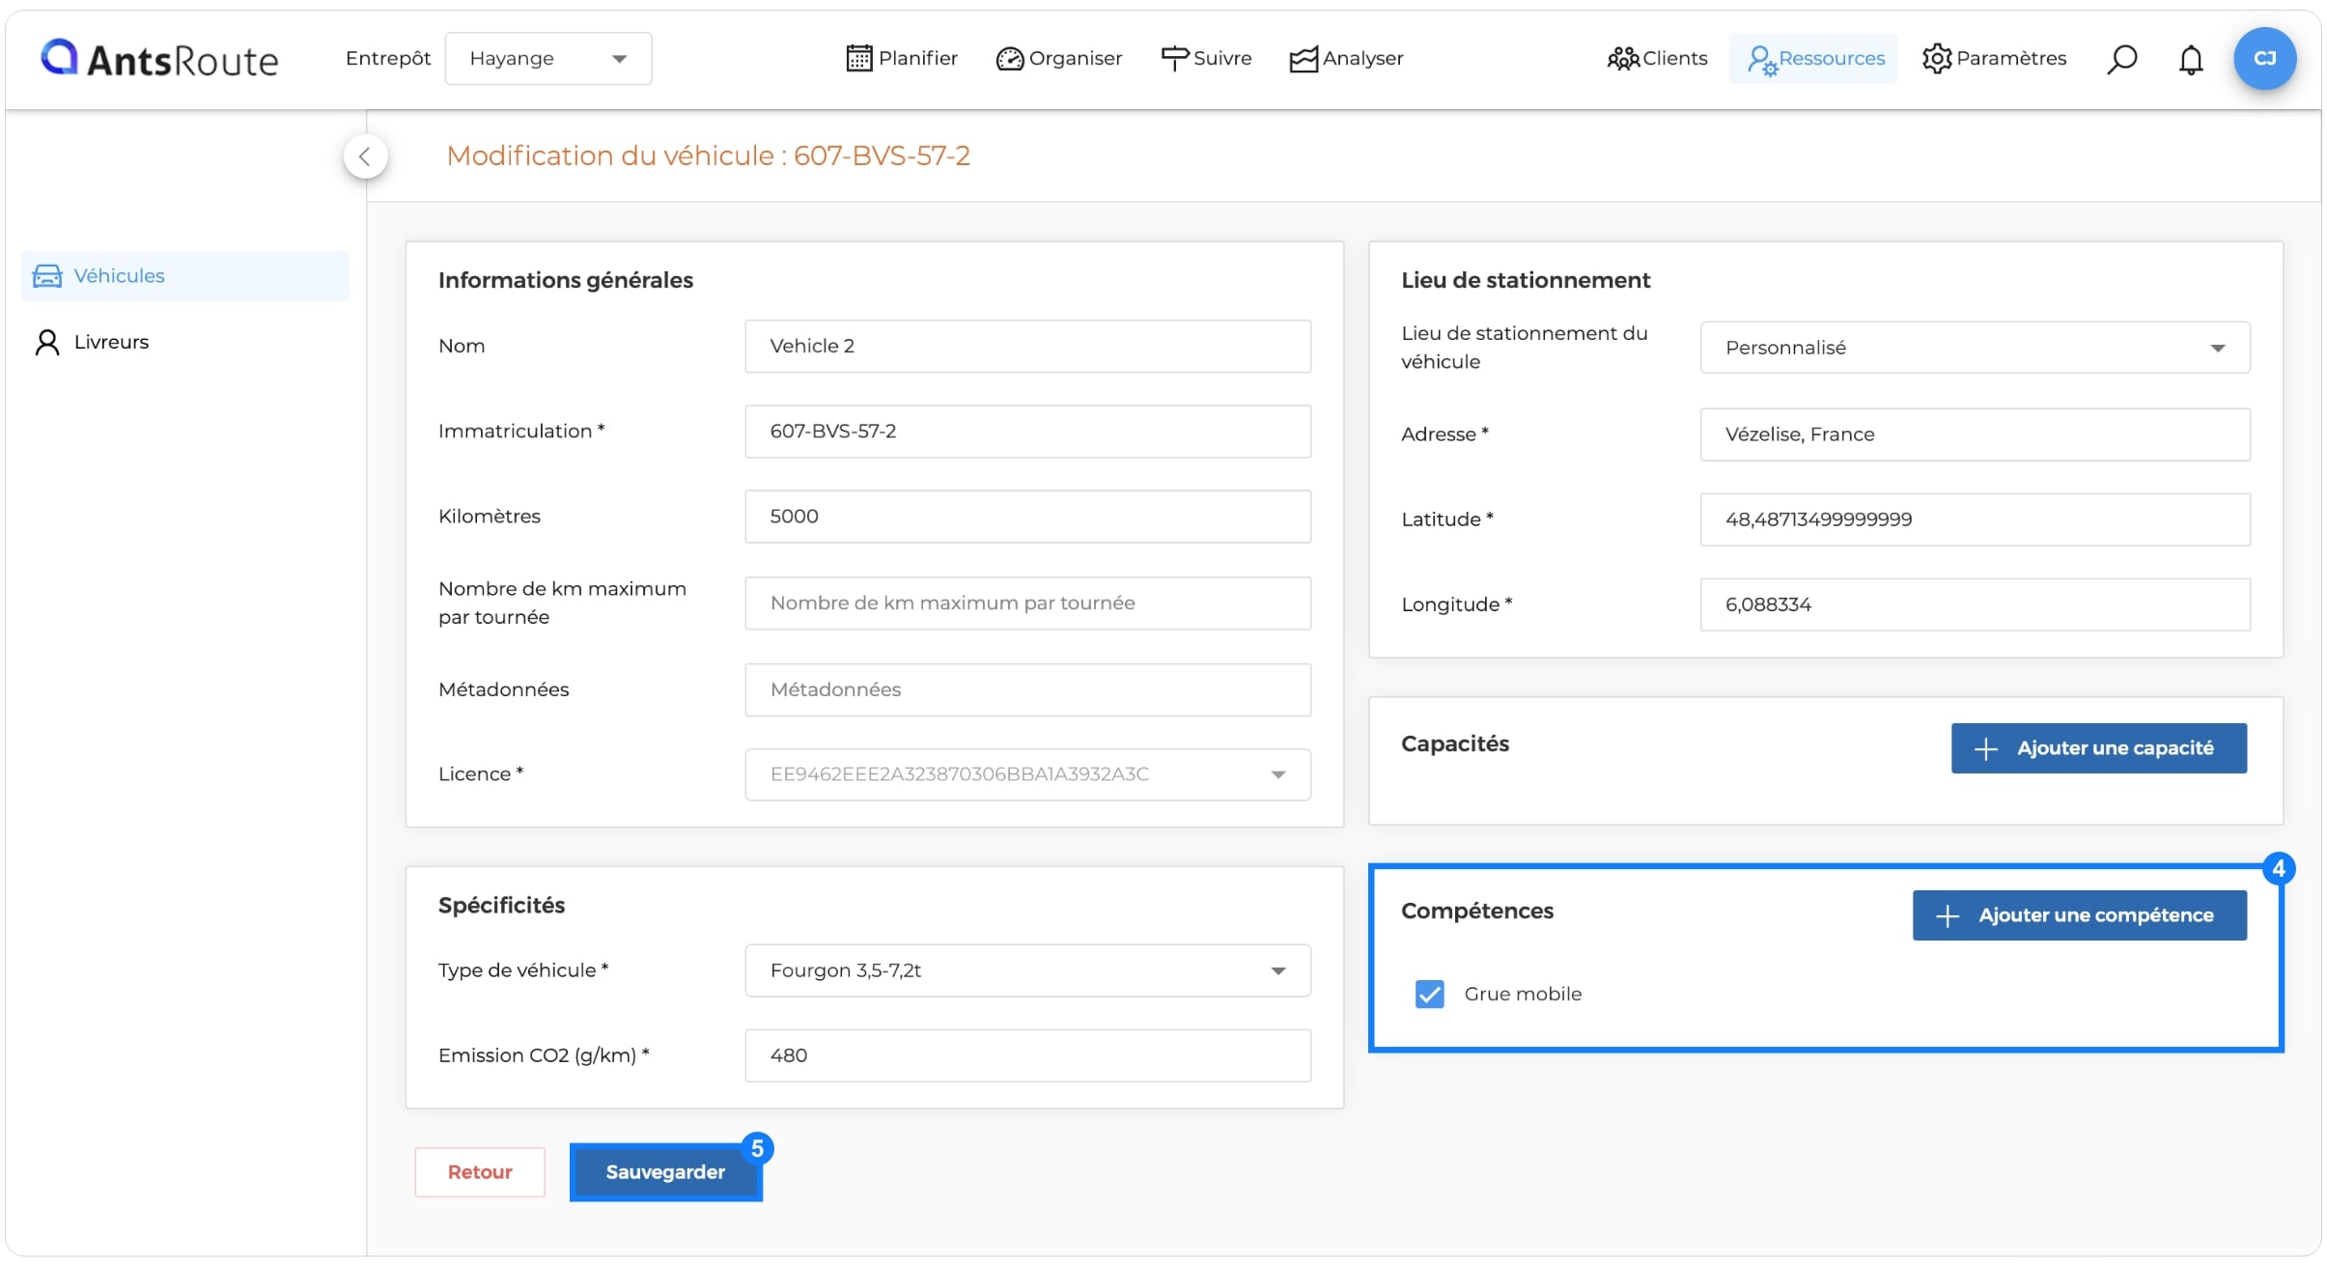Go to Planifier menu

pos(901,59)
